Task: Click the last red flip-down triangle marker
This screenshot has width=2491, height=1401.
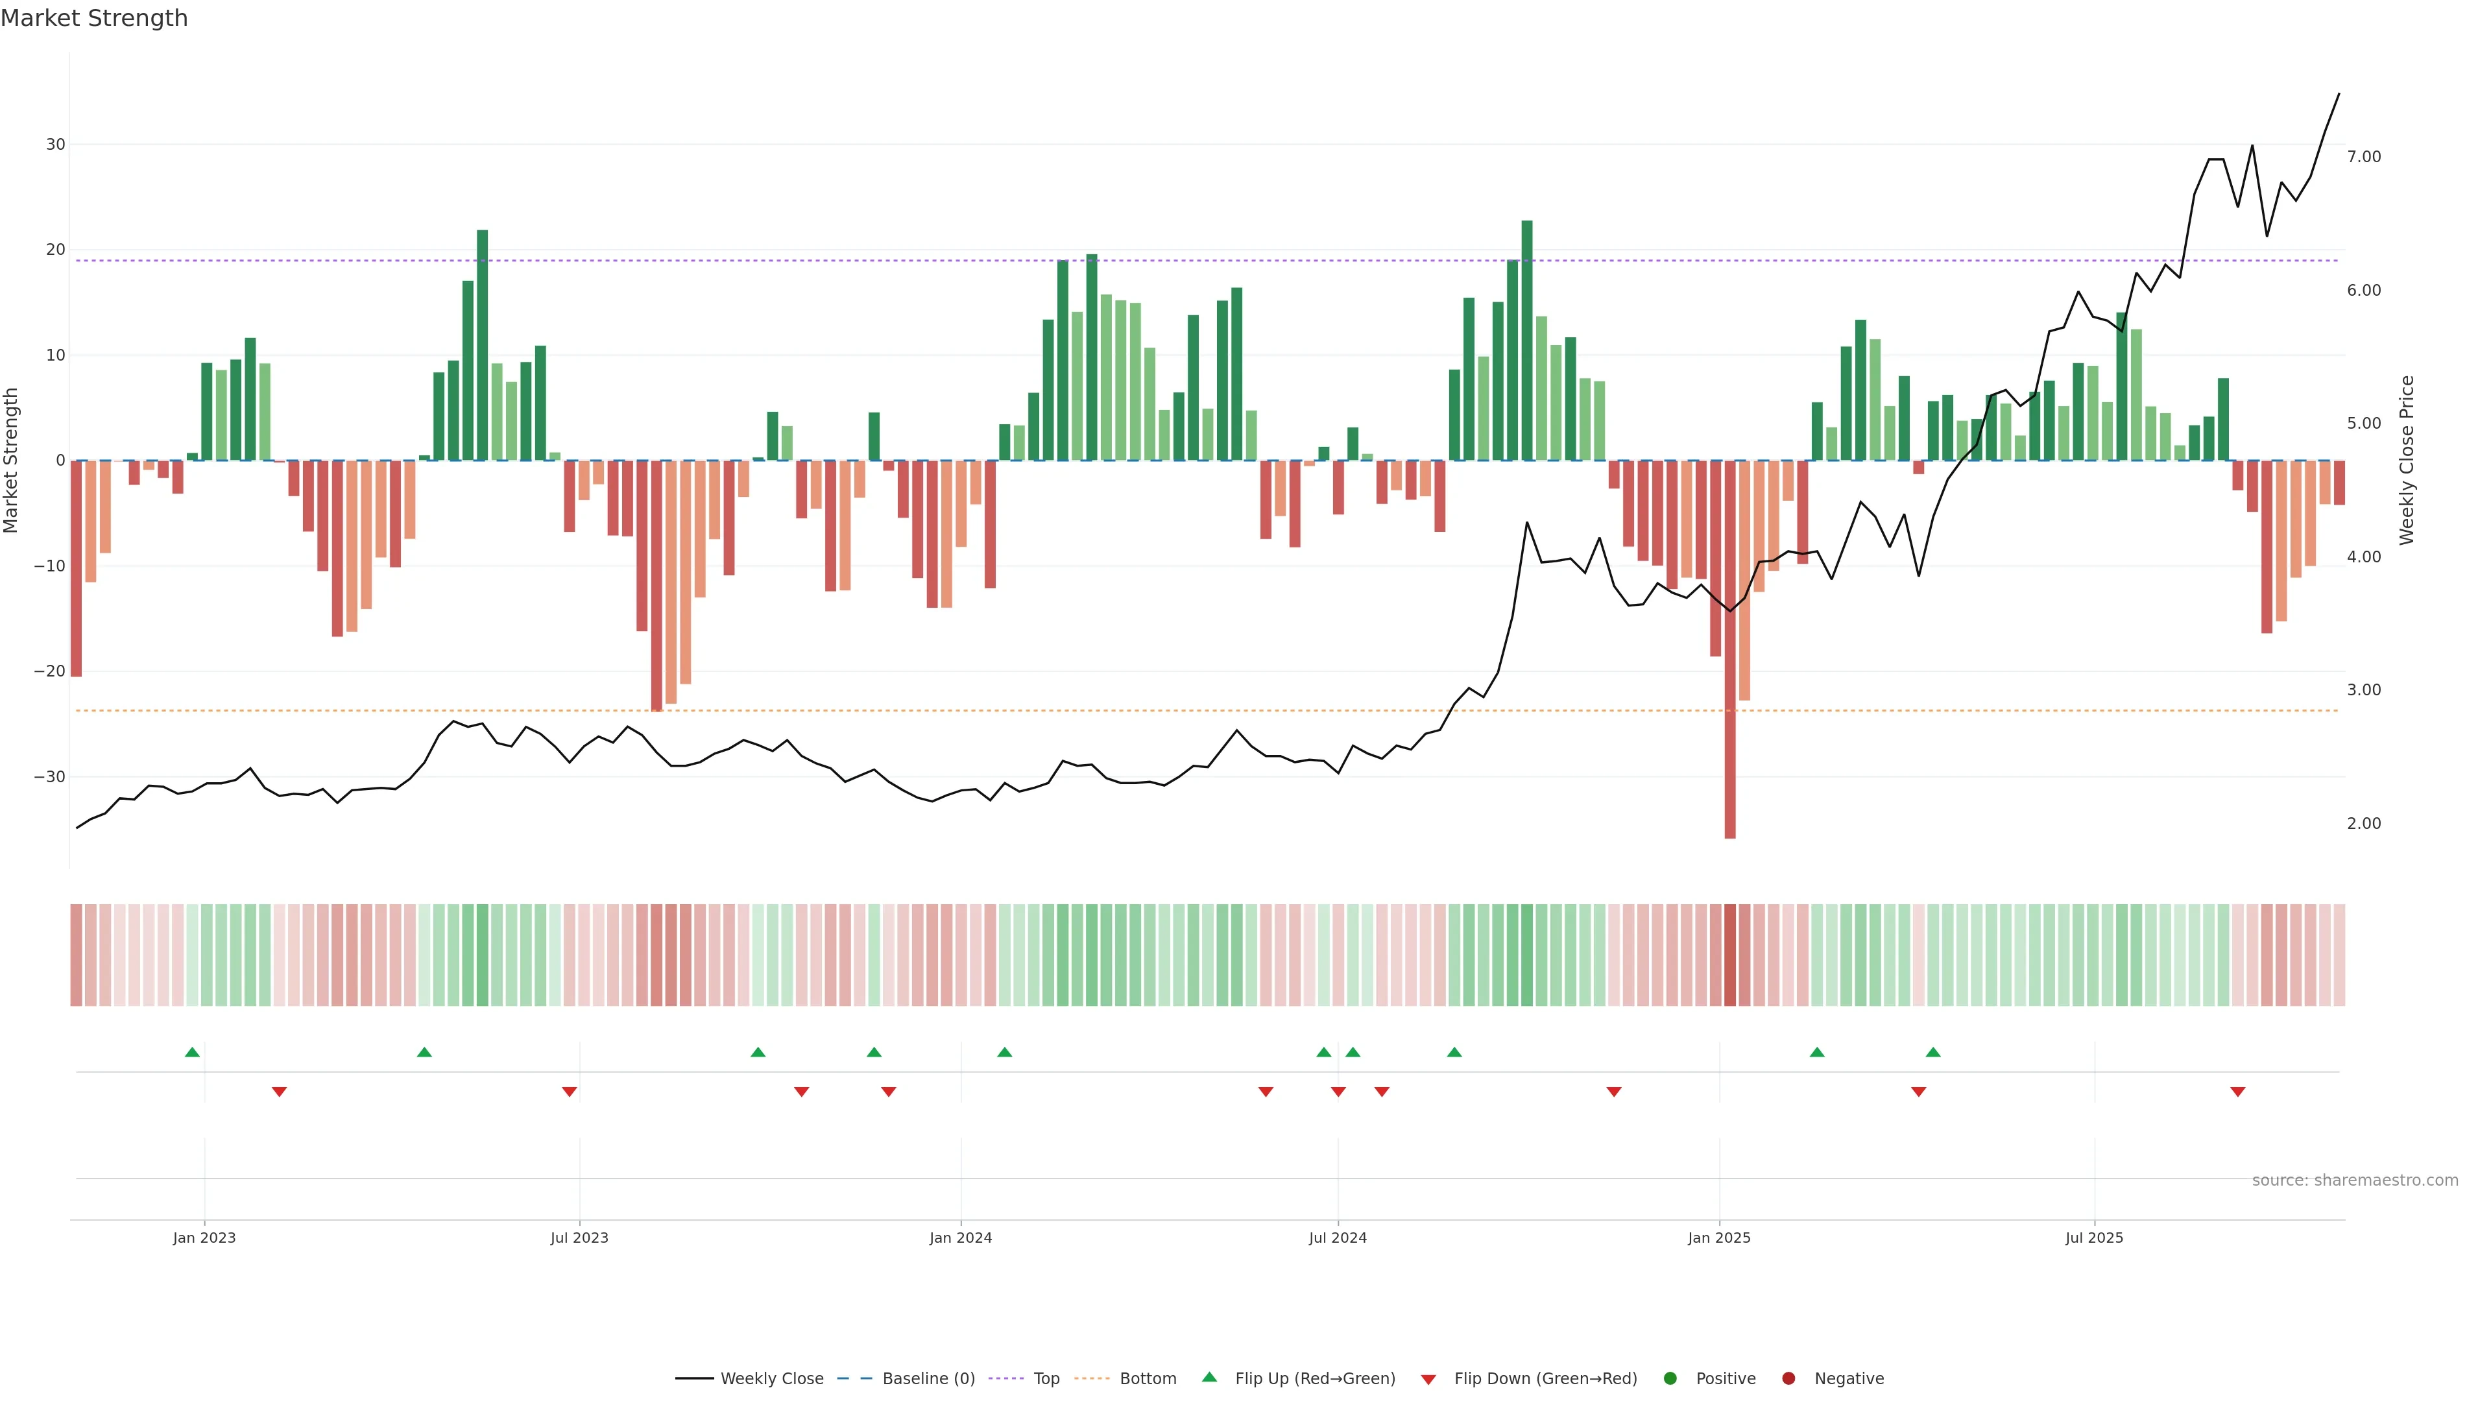Action: [2237, 1092]
